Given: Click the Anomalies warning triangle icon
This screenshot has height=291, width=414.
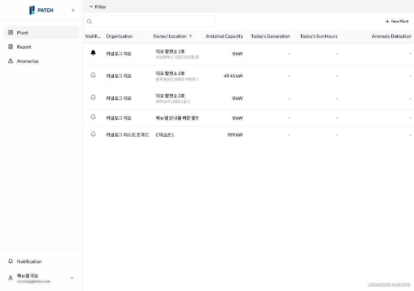Looking at the screenshot, I should point(11,61).
